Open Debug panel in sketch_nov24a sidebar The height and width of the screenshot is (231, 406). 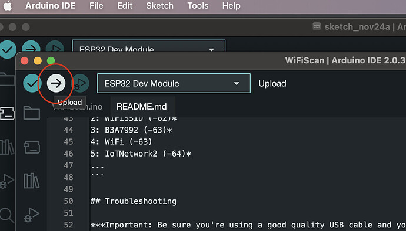(7, 181)
